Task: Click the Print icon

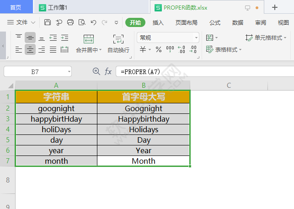Action: [x=70, y=22]
